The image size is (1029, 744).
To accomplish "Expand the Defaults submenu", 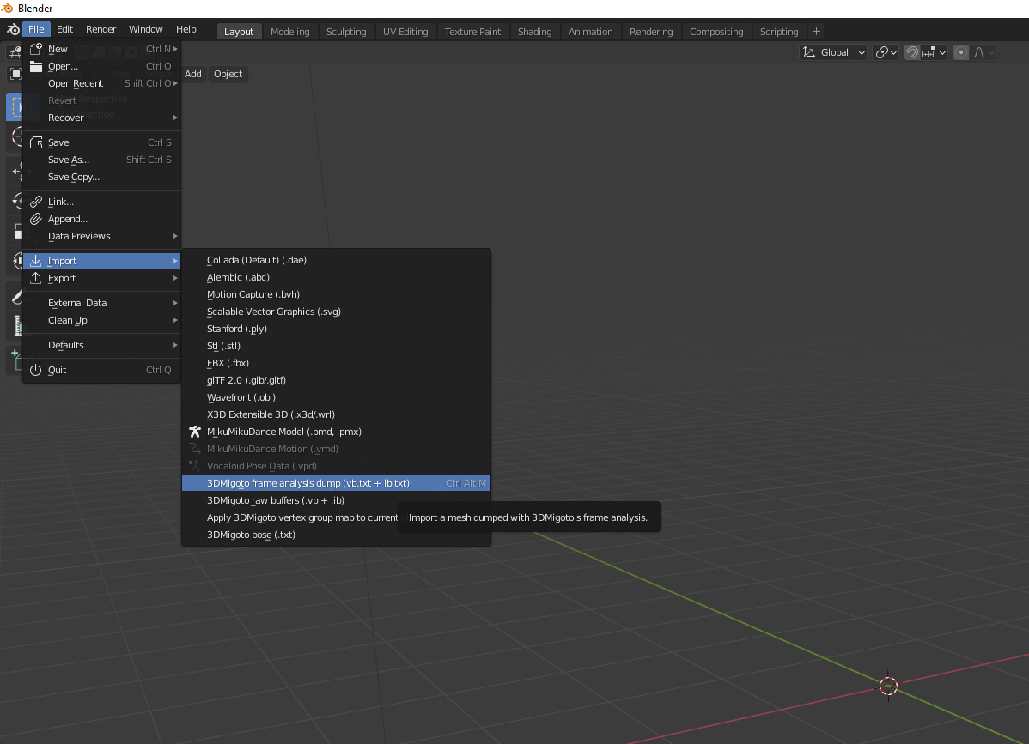I will (101, 345).
